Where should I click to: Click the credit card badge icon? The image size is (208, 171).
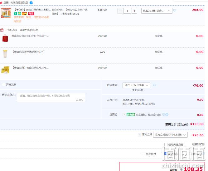point(24,13)
